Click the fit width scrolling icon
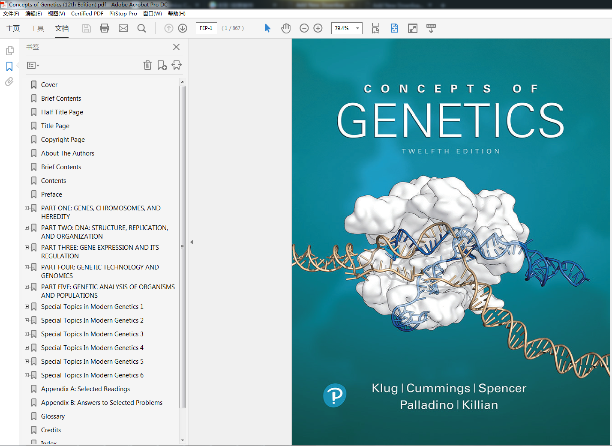The height and width of the screenshot is (446, 612). coord(376,28)
